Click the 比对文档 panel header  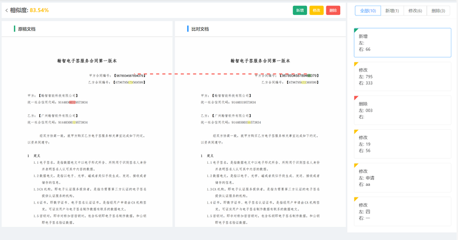click(200, 29)
